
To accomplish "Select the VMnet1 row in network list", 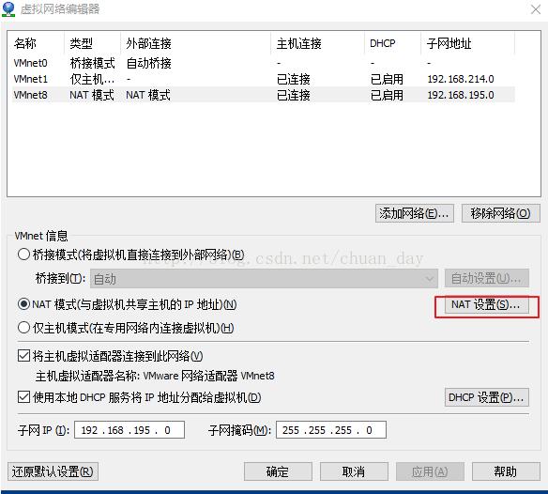I will pyautogui.click(x=263, y=79).
